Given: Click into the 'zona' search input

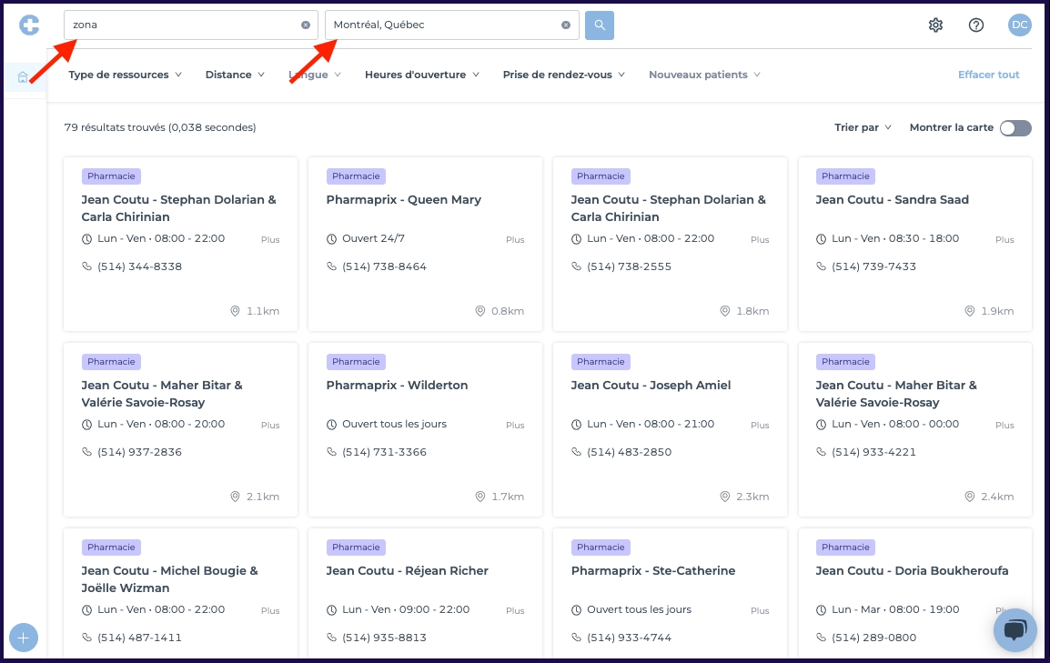Looking at the screenshot, I should click(182, 25).
